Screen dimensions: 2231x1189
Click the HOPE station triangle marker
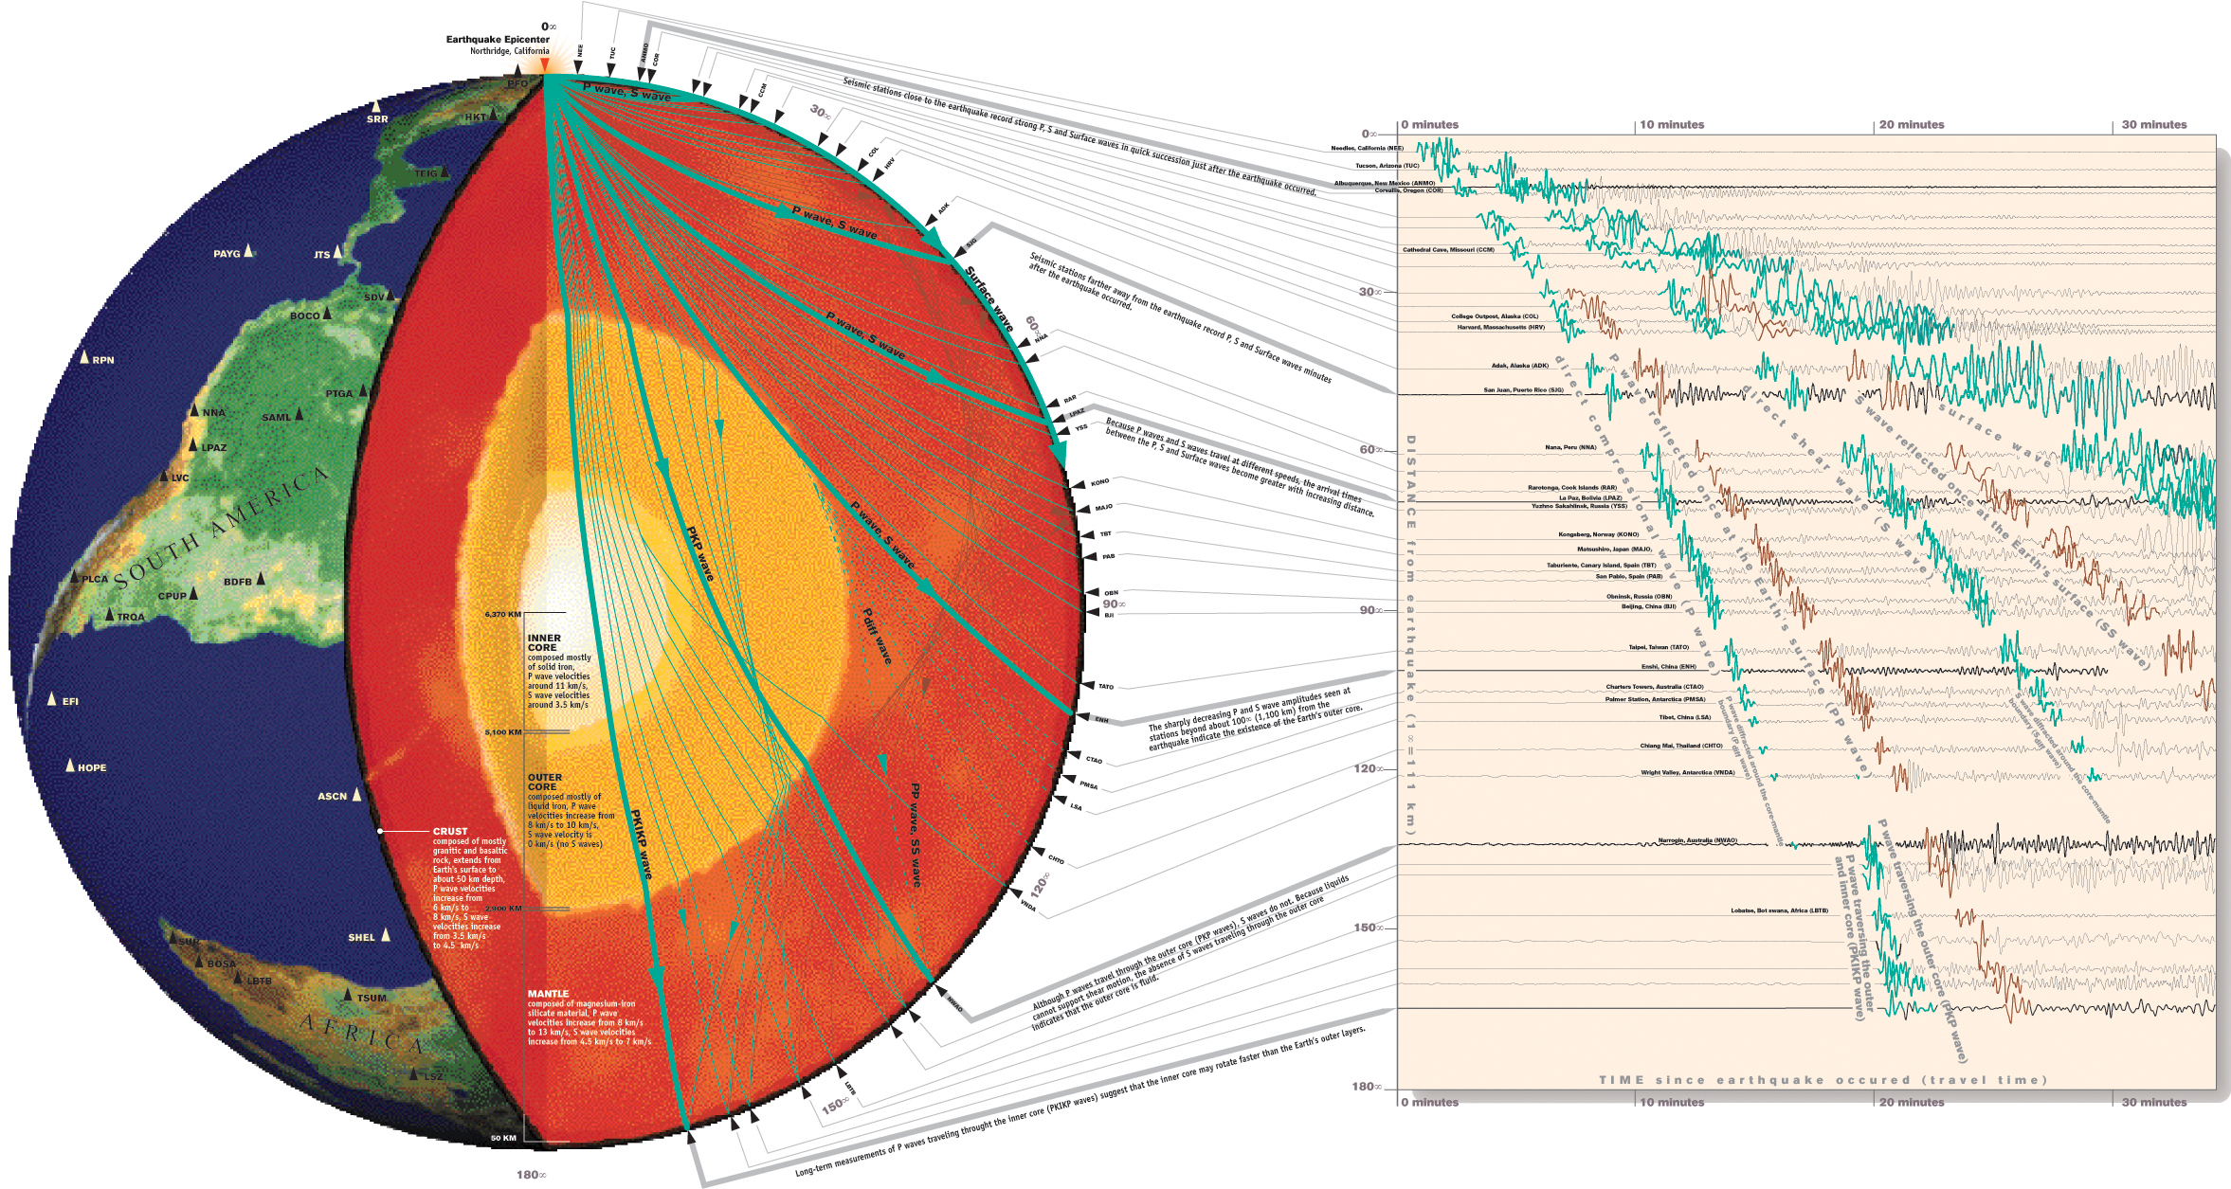point(70,765)
